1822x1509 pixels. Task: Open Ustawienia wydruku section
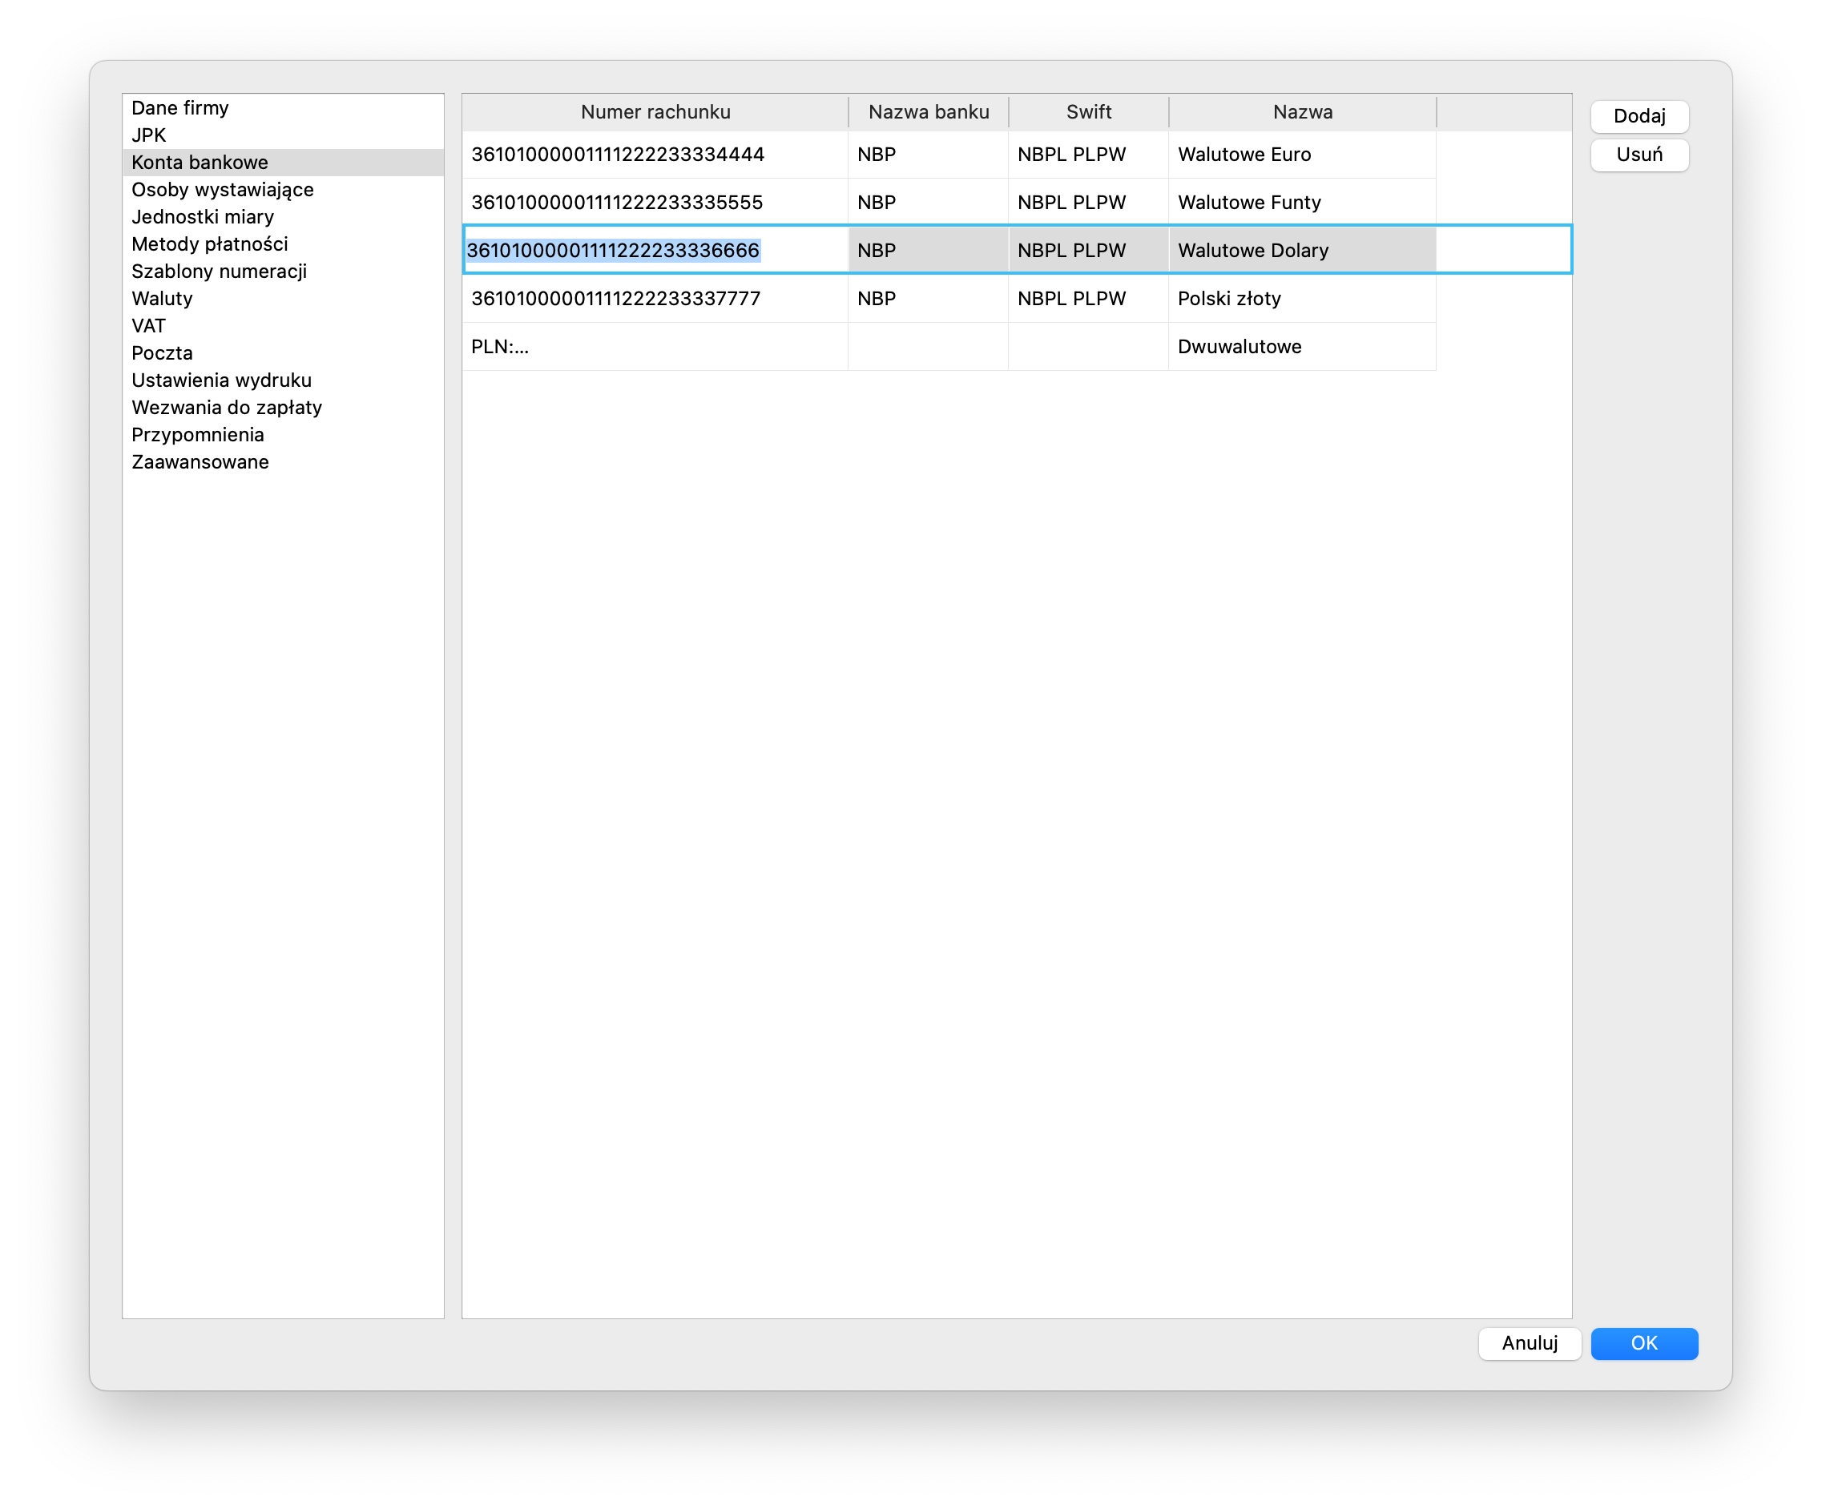click(283, 380)
